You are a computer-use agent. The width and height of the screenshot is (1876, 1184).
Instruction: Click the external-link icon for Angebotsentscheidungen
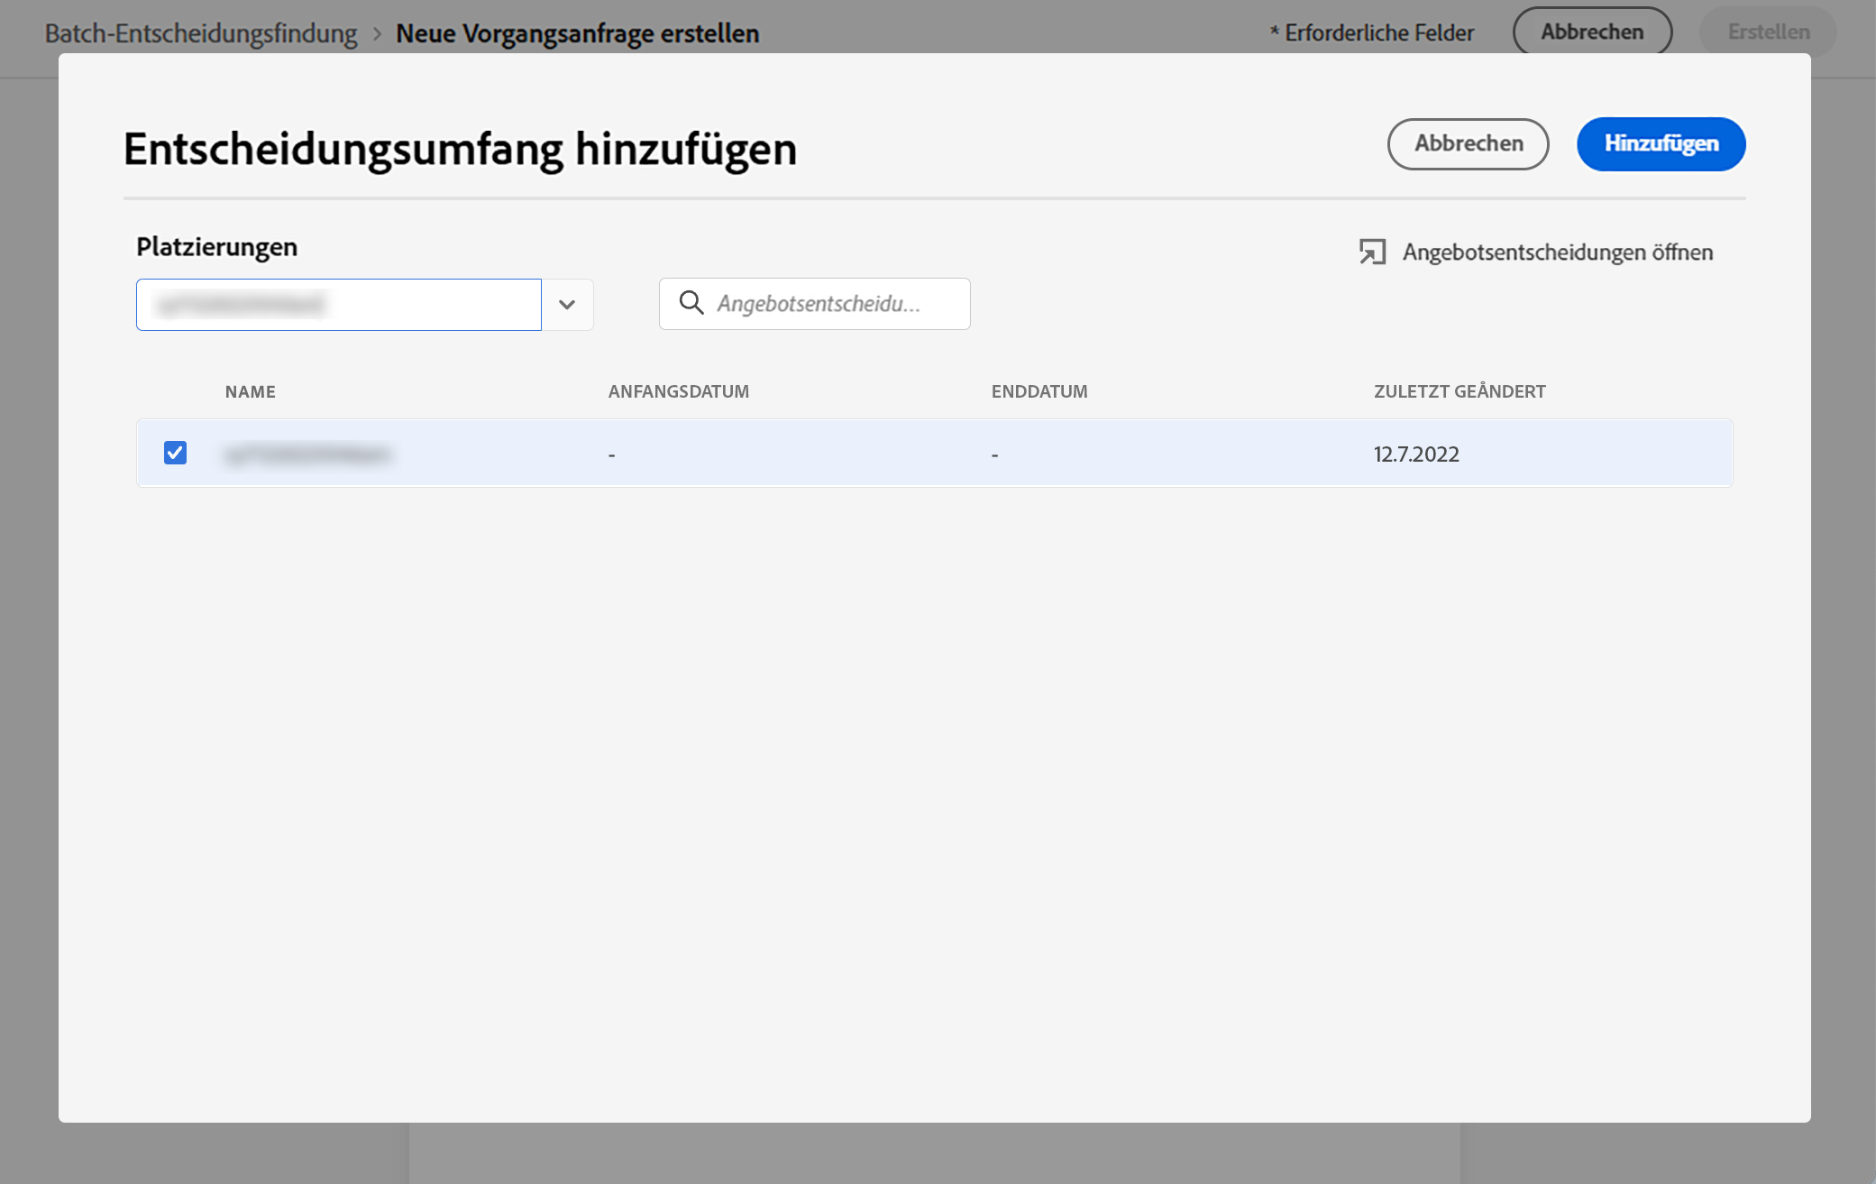coord(1372,252)
